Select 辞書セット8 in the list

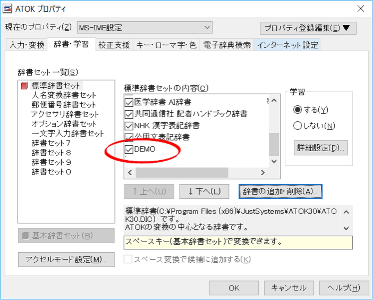tap(51, 153)
